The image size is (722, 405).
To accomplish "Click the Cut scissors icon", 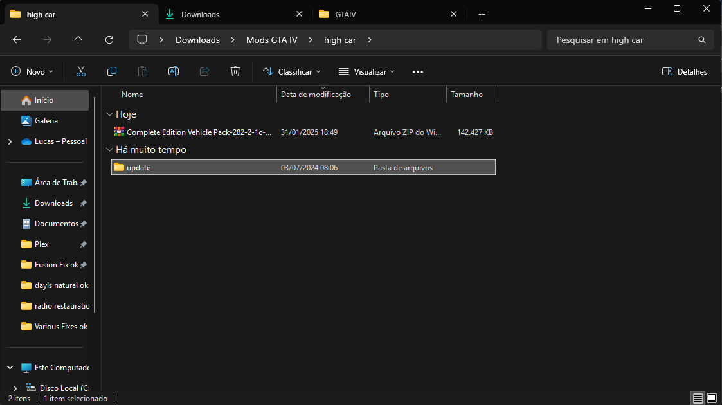I will 81,71.
